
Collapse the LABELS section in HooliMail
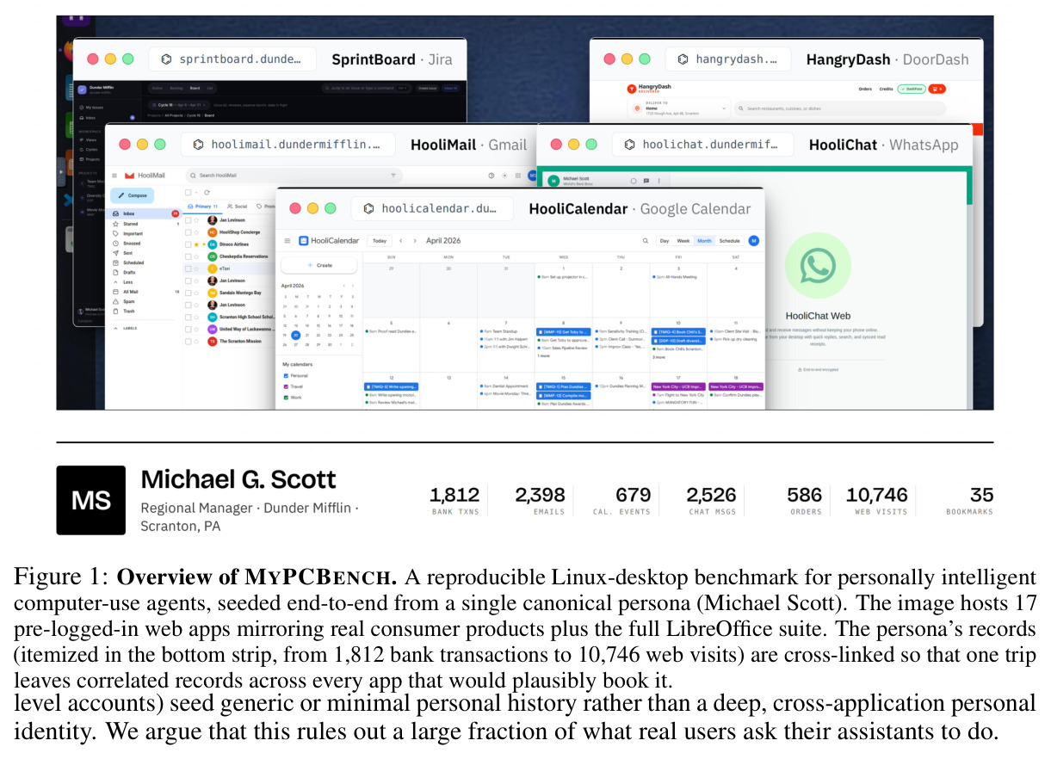[x=126, y=328]
